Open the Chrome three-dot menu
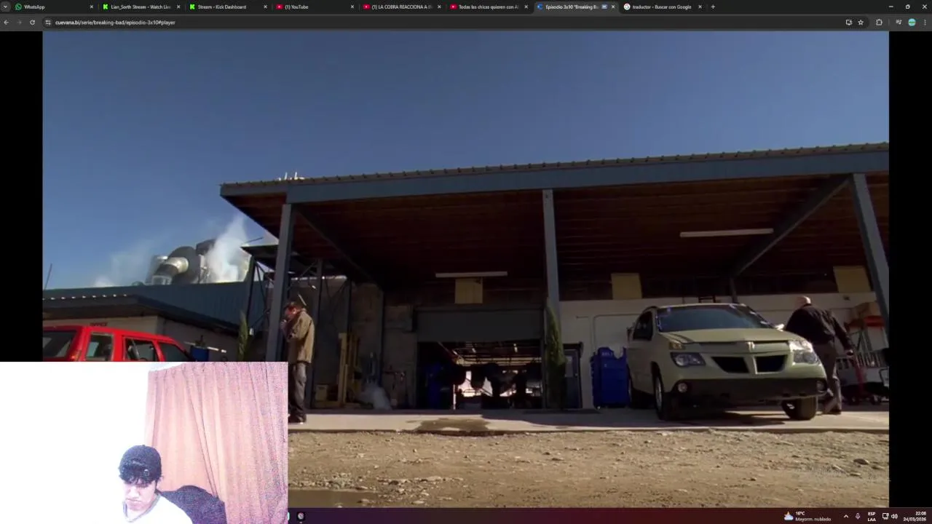 (925, 23)
